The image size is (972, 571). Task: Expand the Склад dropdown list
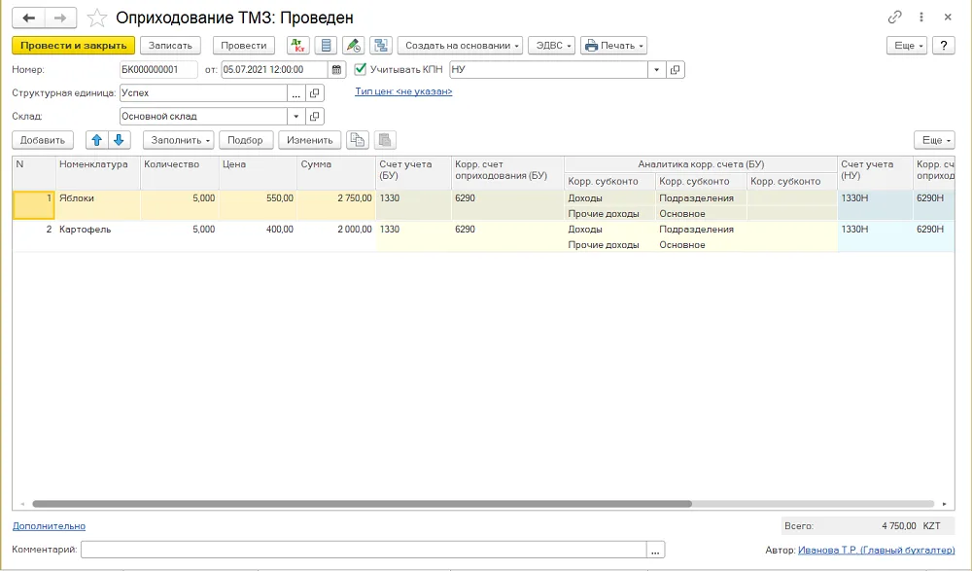pyautogui.click(x=296, y=116)
